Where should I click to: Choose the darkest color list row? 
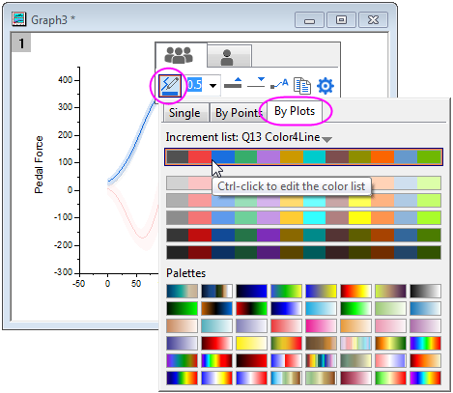(x=303, y=253)
